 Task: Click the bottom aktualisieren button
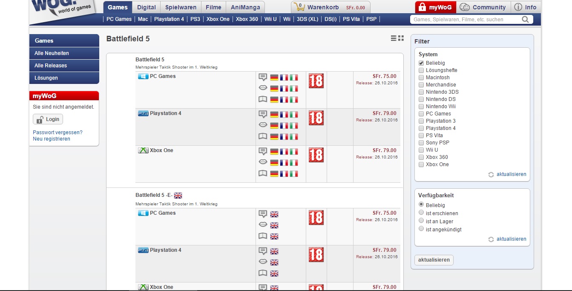pos(434,260)
